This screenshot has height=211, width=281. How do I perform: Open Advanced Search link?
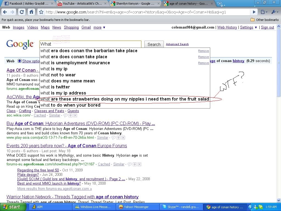click(x=177, y=44)
